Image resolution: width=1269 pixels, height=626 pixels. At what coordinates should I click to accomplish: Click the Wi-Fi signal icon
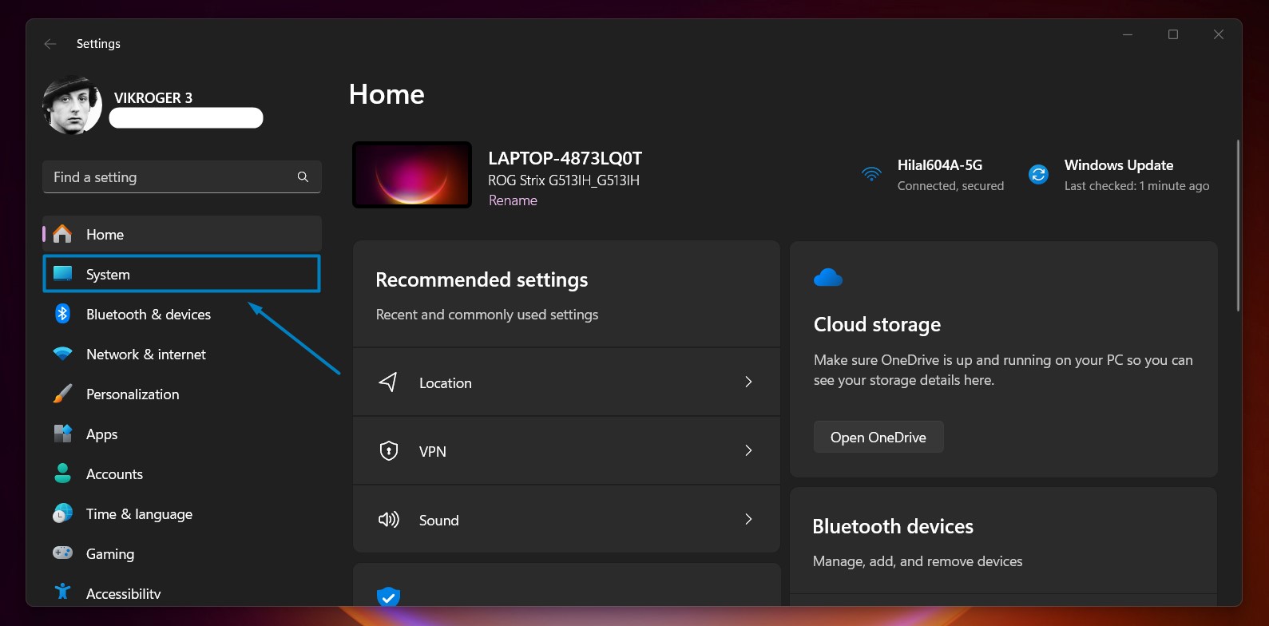click(871, 173)
